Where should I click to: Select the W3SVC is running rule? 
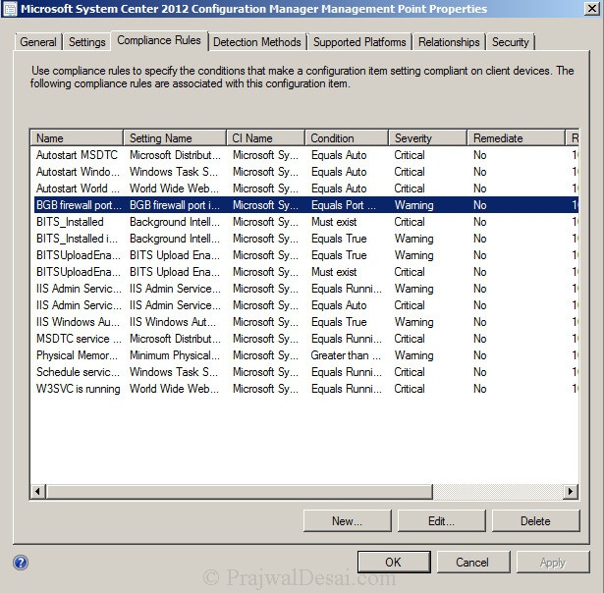tap(304, 389)
